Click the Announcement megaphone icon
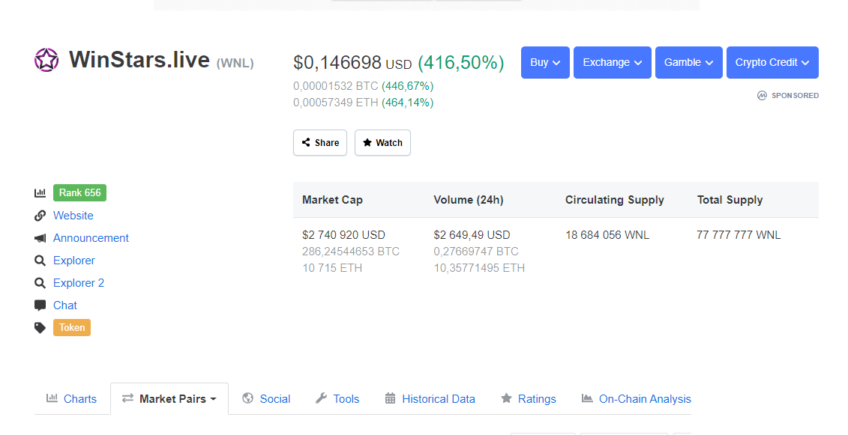The width and height of the screenshot is (848, 435). pyautogui.click(x=40, y=238)
